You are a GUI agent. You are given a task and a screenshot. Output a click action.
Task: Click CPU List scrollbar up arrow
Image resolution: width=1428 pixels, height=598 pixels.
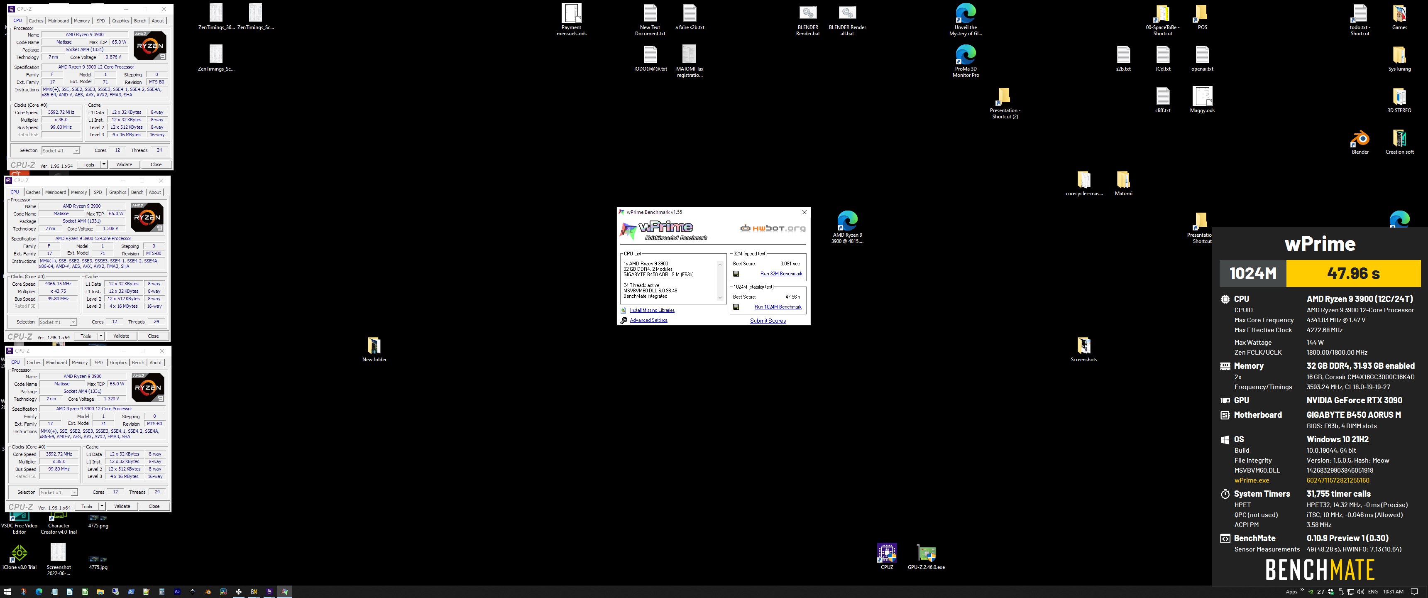tap(720, 264)
